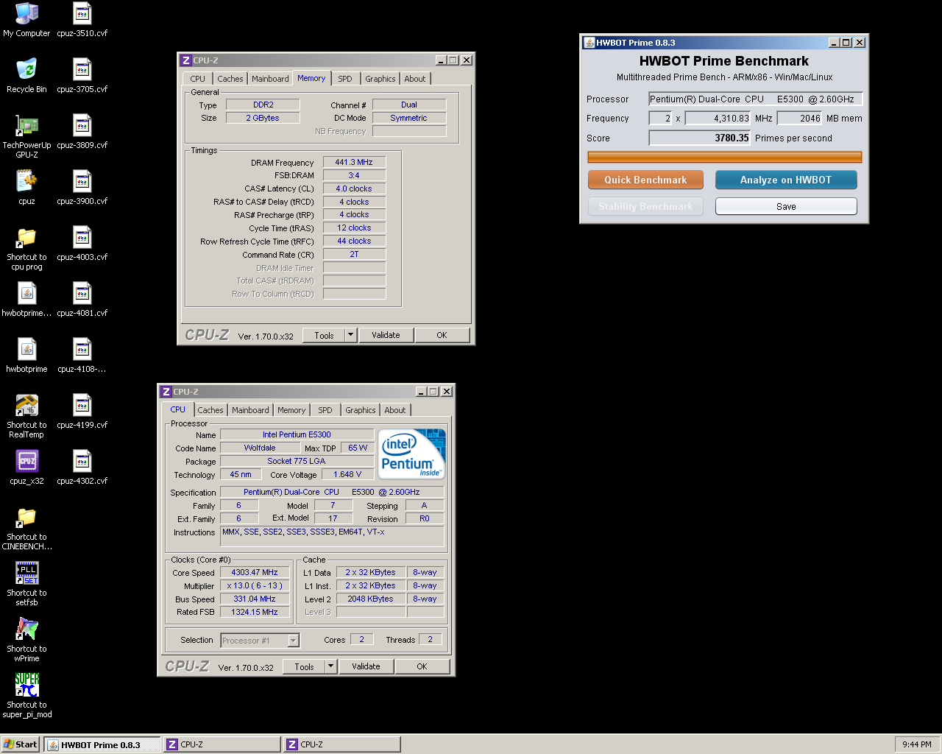The image size is (942, 754).
Task: Open the Start menu
Action: 20,744
